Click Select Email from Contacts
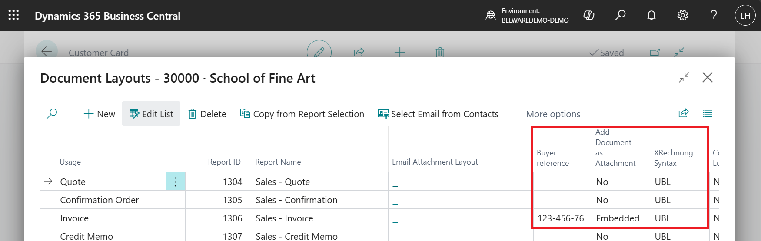Screen dimensions: 761x241 pos(438,114)
